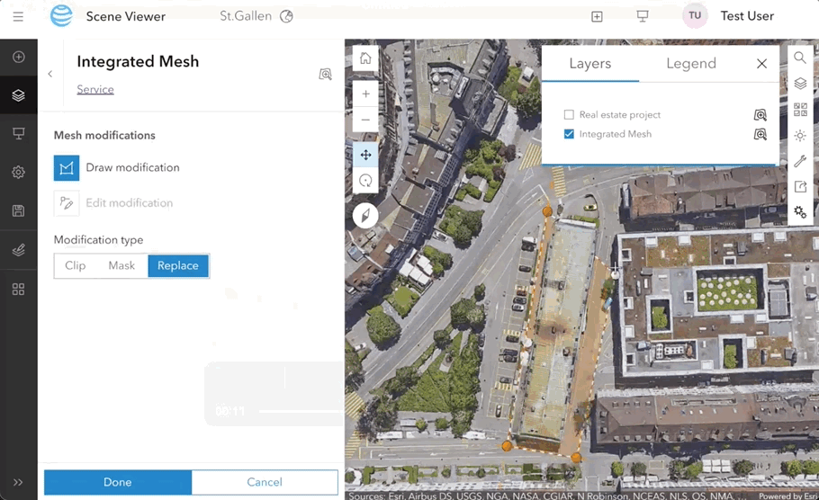Image resolution: width=819 pixels, height=500 pixels.
Task: Enable the Real estate project layer
Action: click(x=569, y=115)
